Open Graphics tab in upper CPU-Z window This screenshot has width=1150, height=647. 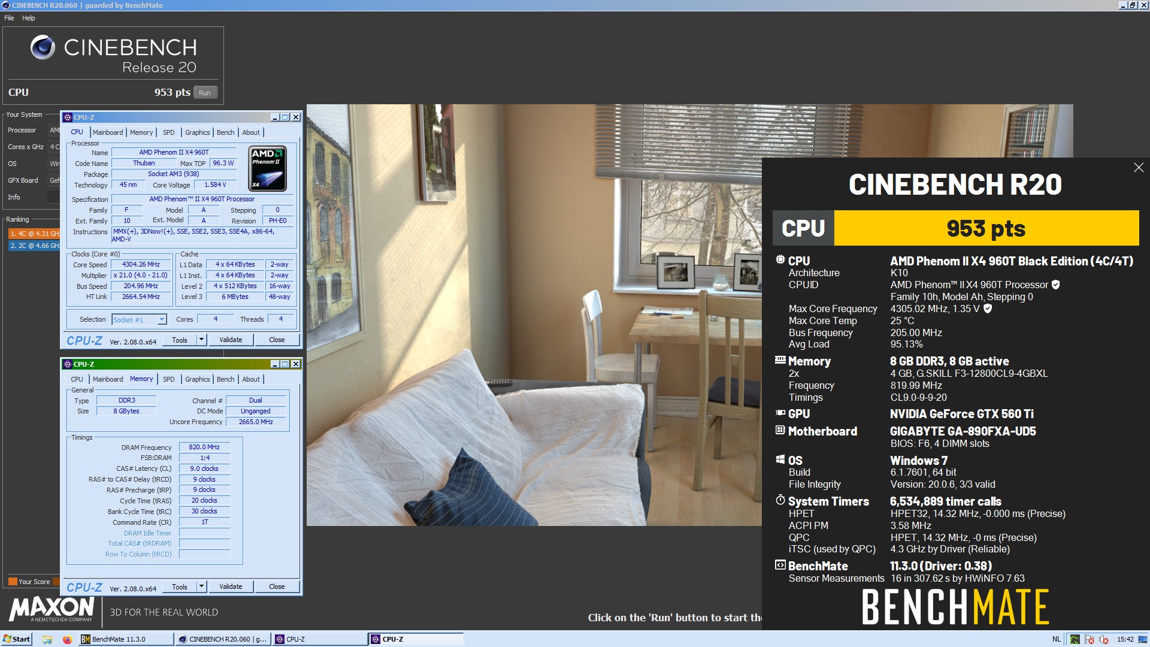click(x=197, y=132)
